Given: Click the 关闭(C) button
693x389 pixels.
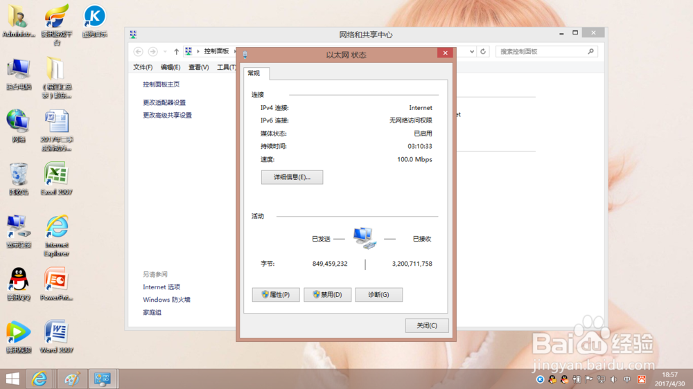Looking at the screenshot, I should tap(427, 325).
